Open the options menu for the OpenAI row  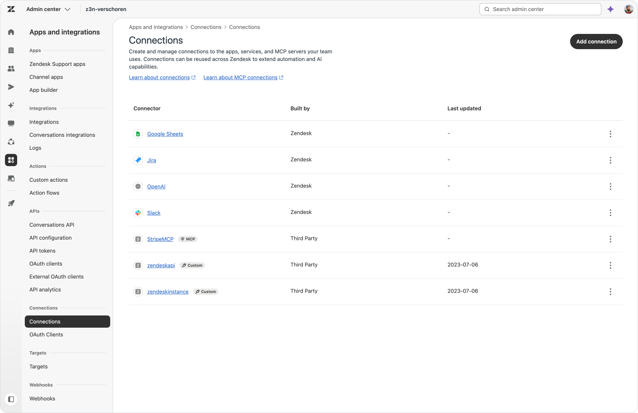pos(610,186)
